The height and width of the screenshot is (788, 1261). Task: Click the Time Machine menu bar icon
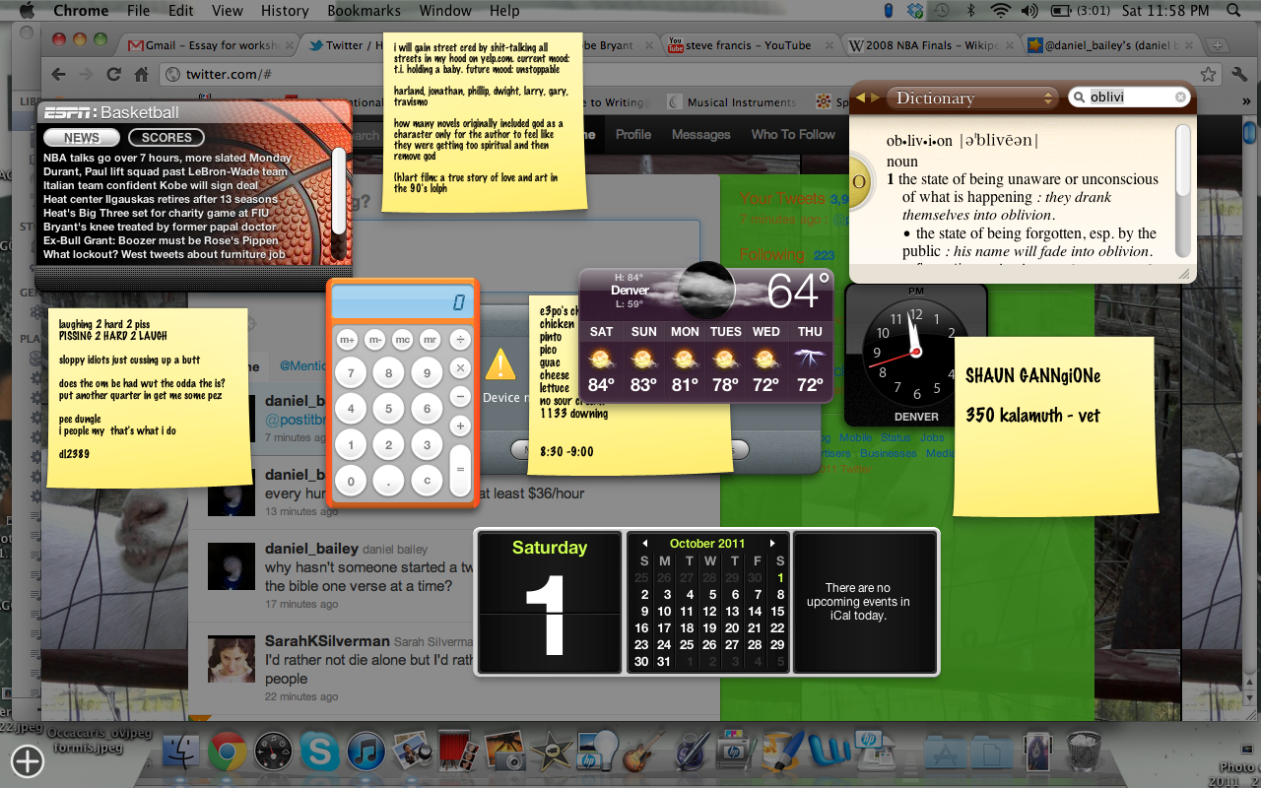point(943,11)
